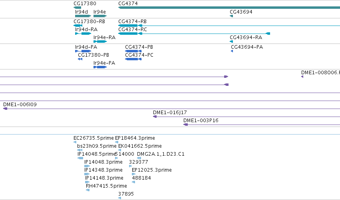Select the EK041662.5prime EST marker
This screenshot has width=340, height=200.
pos(120,150)
